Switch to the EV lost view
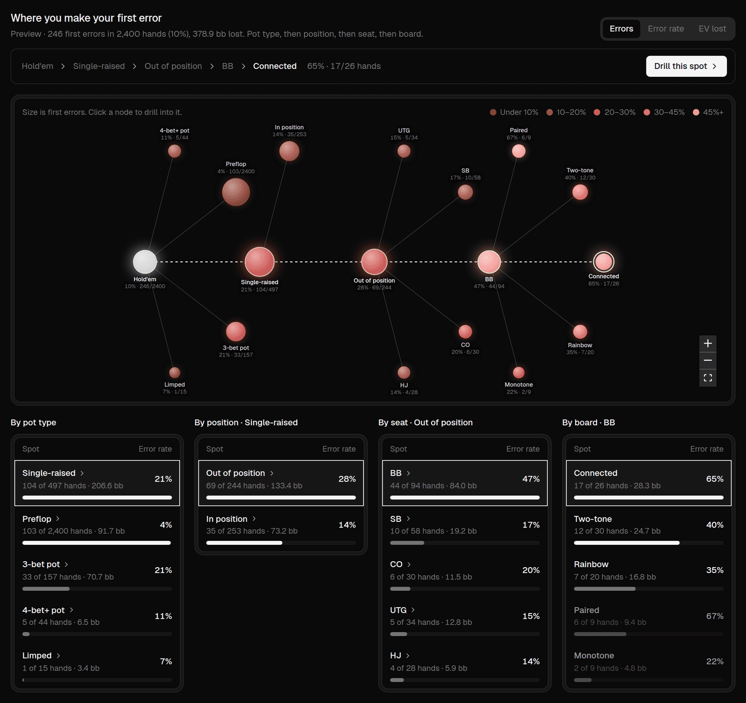Viewport: 746px width, 703px height. (712, 29)
